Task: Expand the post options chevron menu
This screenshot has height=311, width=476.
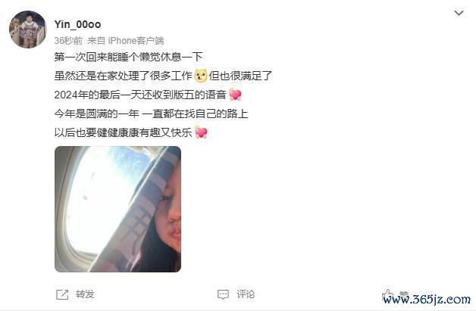Action: pyautogui.click(x=459, y=13)
